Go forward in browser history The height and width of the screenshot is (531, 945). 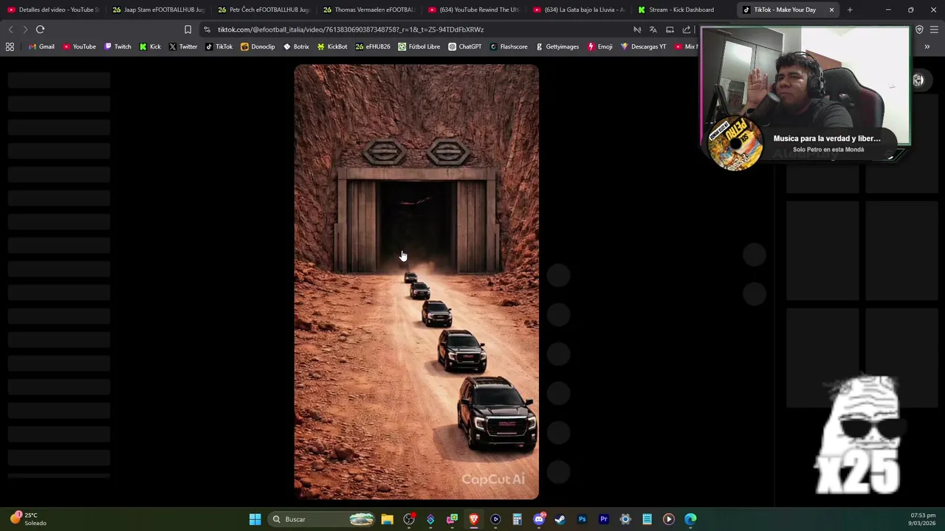pos(24,29)
